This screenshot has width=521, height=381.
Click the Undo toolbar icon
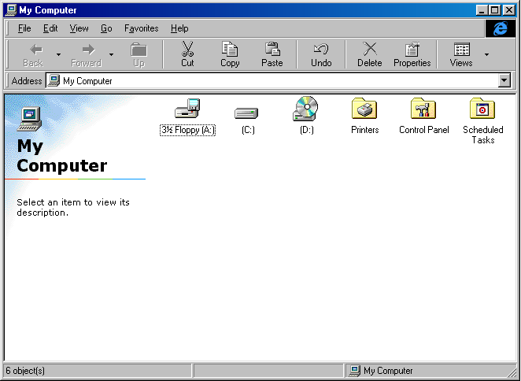point(321,49)
